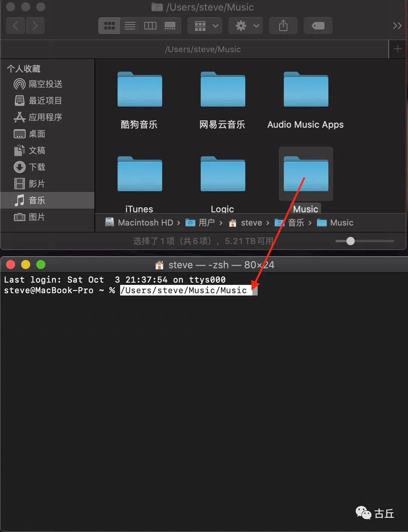The height and width of the screenshot is (532, 408).
Task: Switch Finder to list view
Action: pos(130,26)
